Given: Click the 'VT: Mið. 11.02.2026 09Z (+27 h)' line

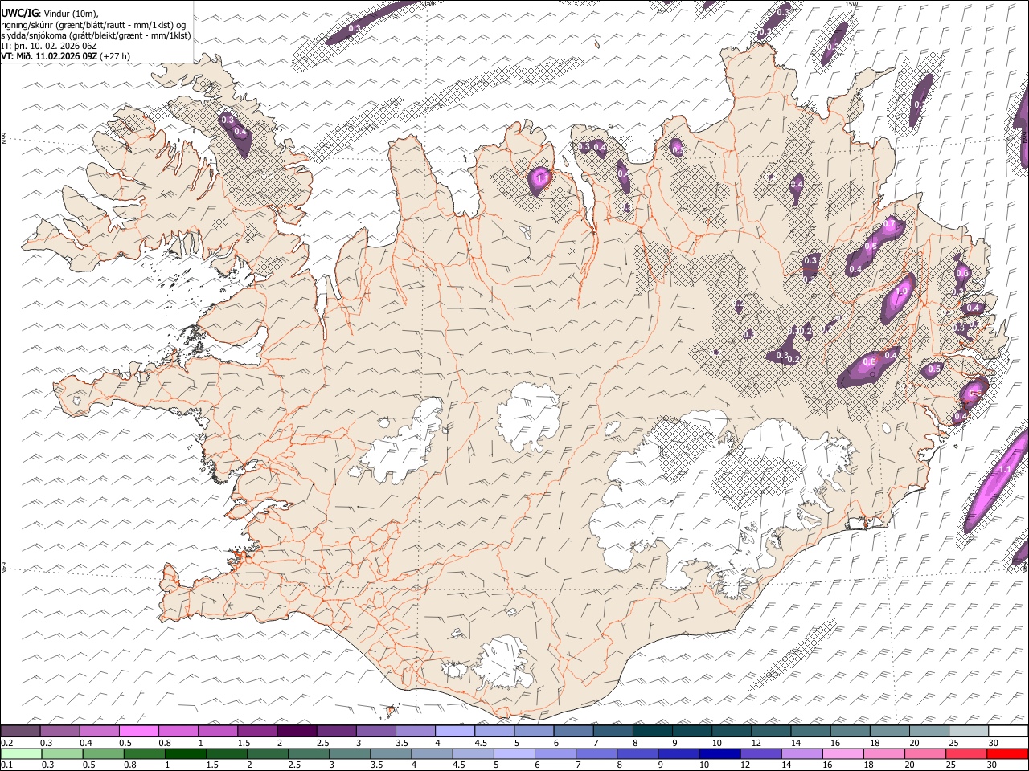Looking at the screenshot, I should click(65, 56).
